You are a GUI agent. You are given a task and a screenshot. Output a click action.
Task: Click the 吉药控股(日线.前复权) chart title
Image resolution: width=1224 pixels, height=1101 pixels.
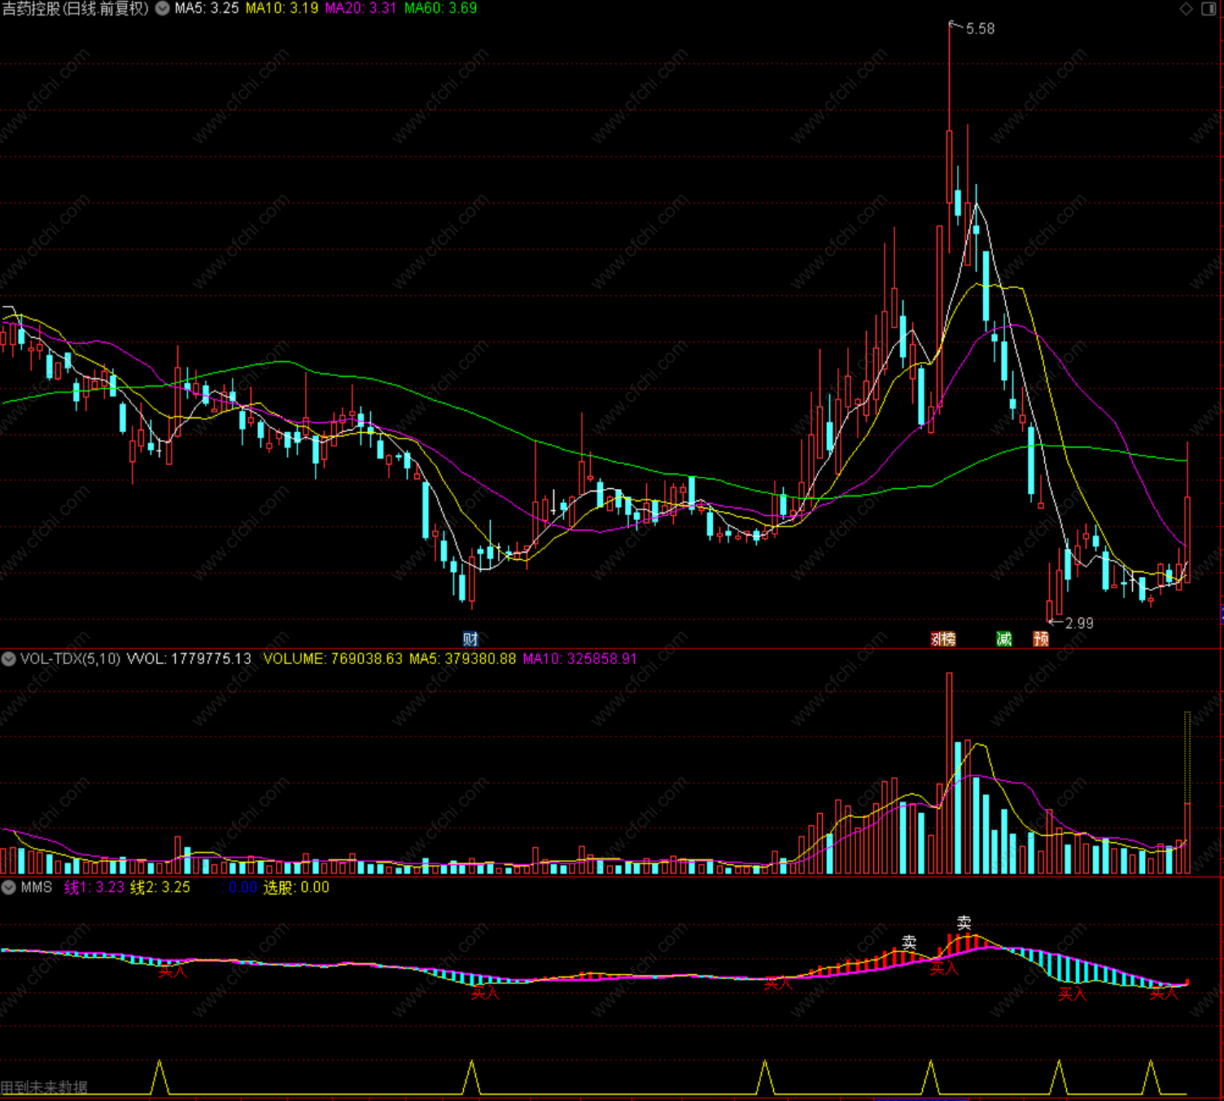[x=76, y=8]
